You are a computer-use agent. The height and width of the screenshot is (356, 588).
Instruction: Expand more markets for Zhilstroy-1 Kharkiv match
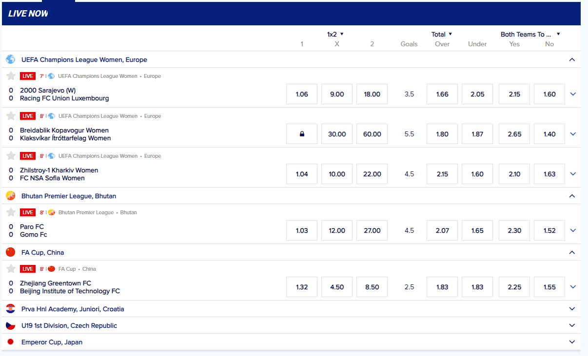tap(573, 174)
